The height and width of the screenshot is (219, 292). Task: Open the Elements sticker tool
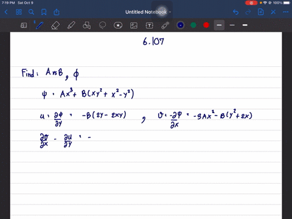[x=118, y=26]
